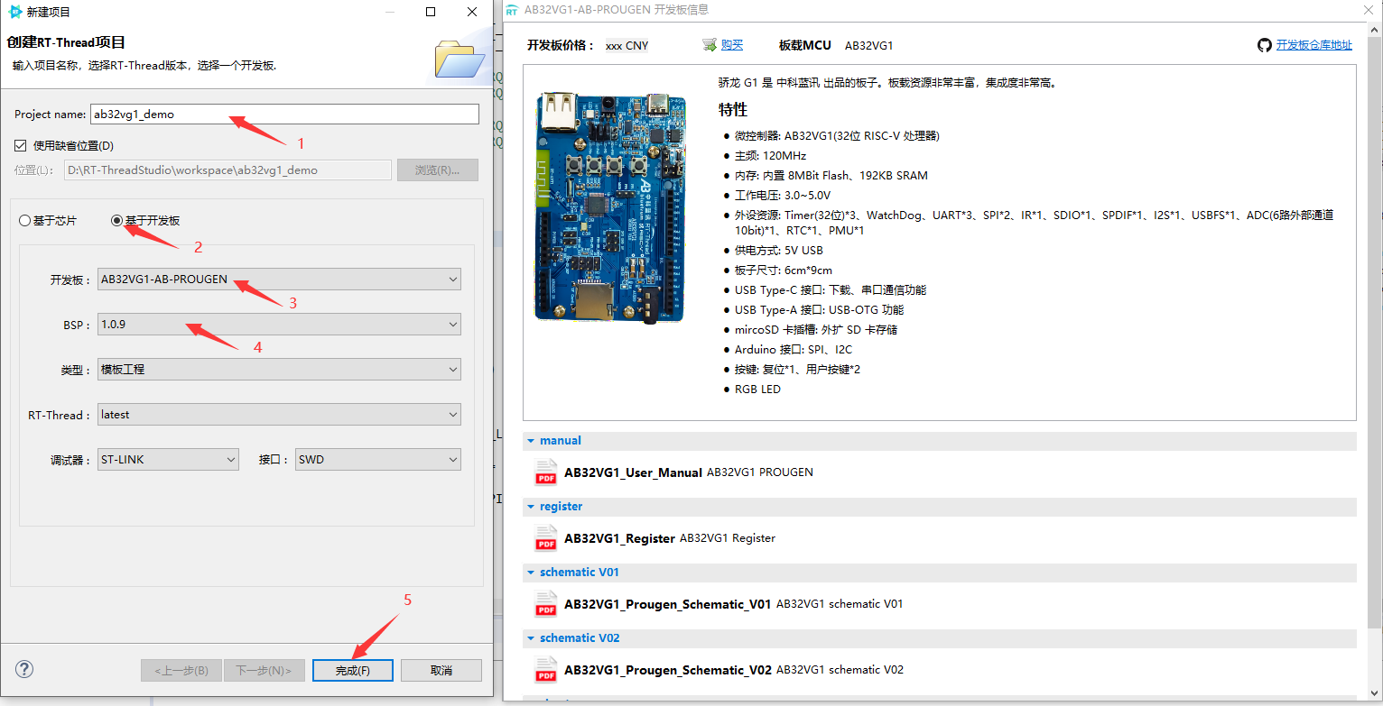Collapse the schematic V01 section
1383x706 pixels.
click(x=531, y=573)
